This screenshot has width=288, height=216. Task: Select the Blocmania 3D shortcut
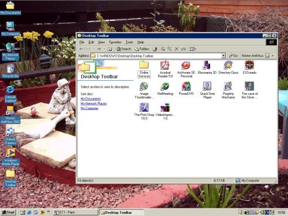click(x=207, y=67)
